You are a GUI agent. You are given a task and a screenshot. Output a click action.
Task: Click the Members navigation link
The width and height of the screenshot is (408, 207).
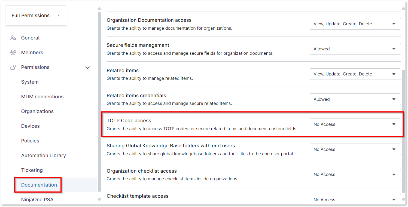[32, 53]
